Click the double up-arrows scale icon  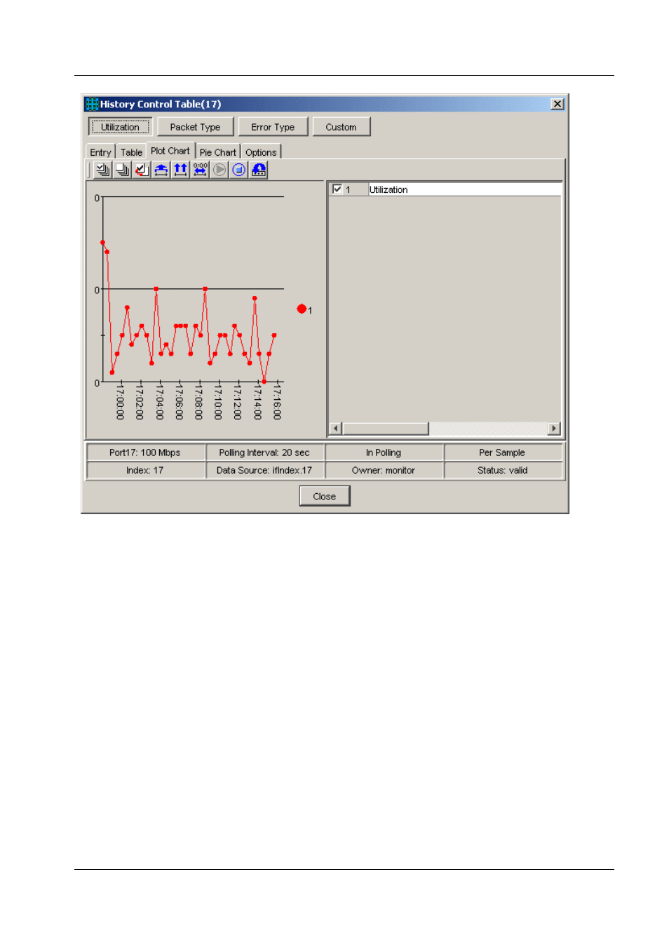[181, 170]
